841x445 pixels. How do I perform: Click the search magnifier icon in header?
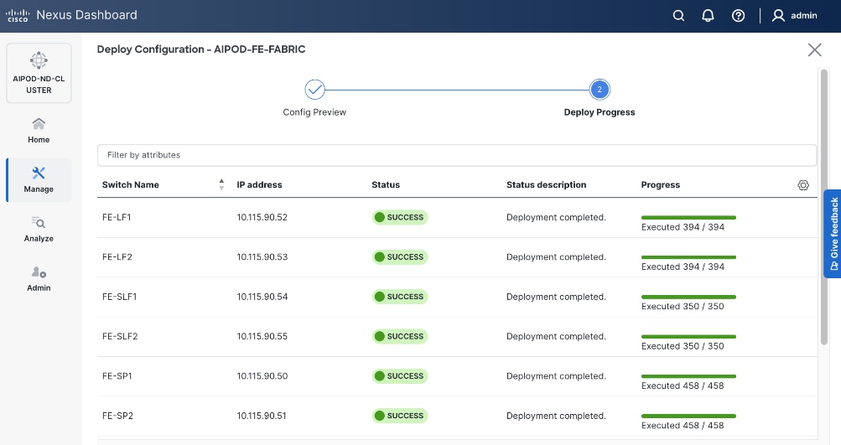coord(679,16)
